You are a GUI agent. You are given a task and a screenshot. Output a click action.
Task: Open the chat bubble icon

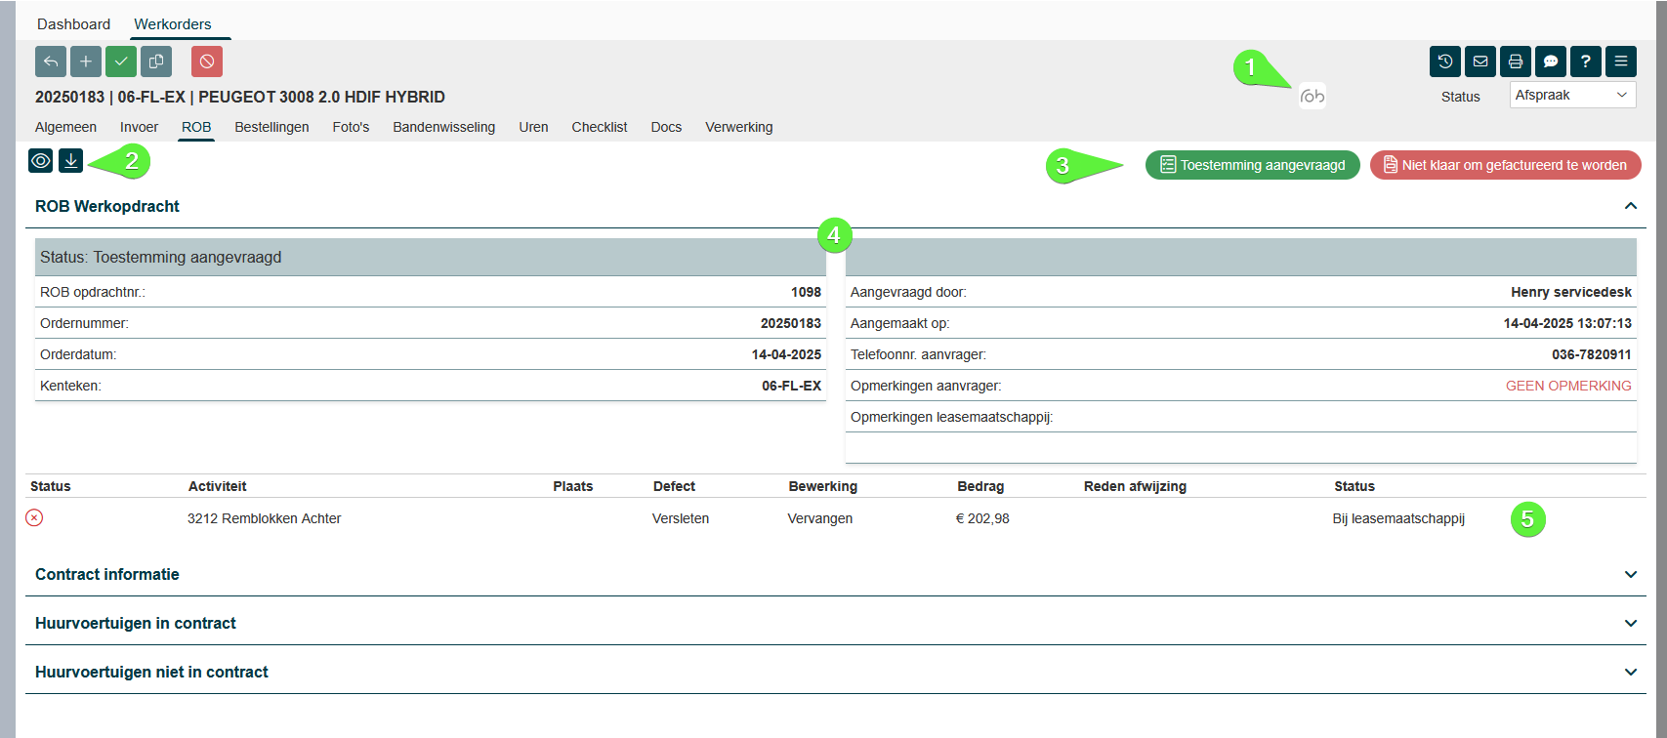1551,61
